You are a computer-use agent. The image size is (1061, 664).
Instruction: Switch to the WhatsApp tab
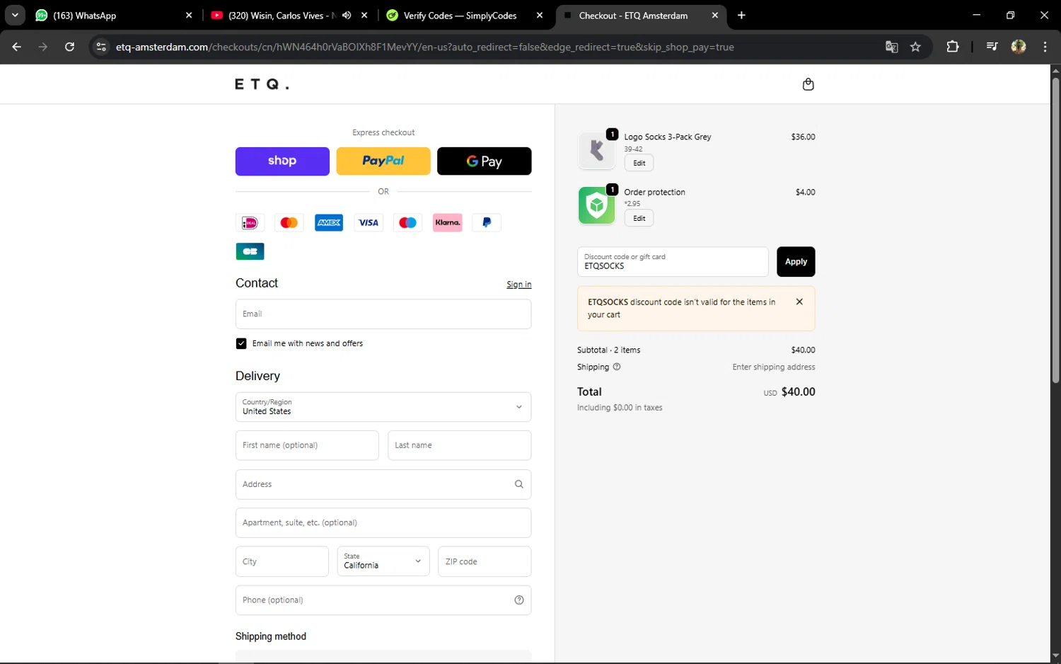[113, 16]
